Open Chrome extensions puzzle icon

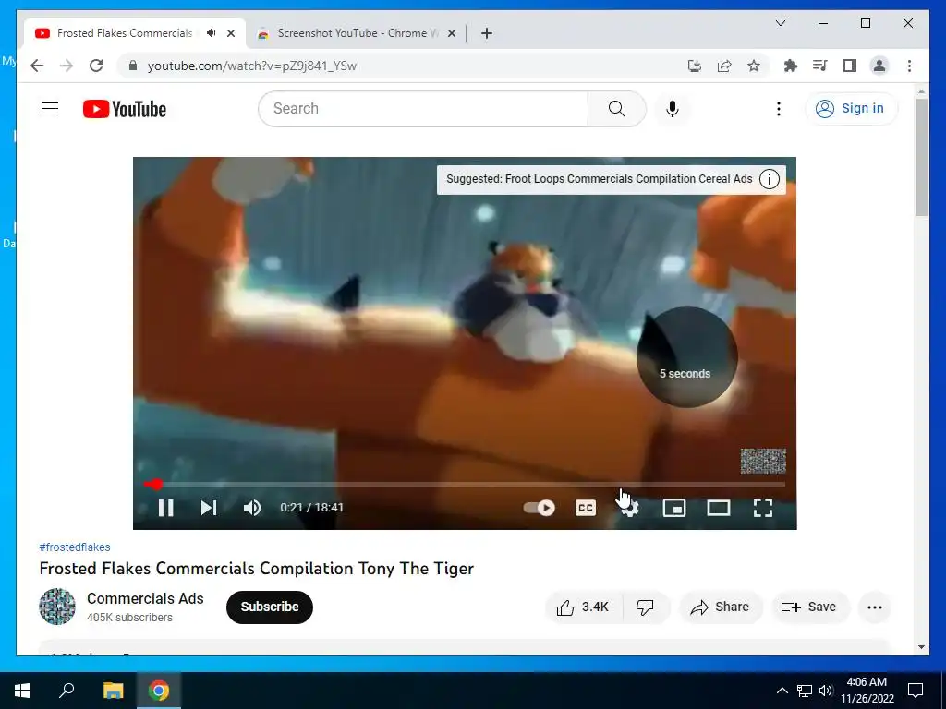[791, 66]
